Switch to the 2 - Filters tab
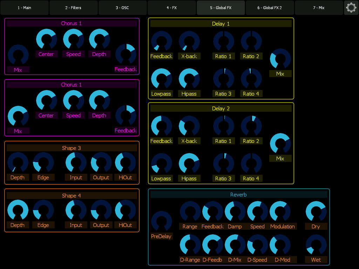 point(74,8)
